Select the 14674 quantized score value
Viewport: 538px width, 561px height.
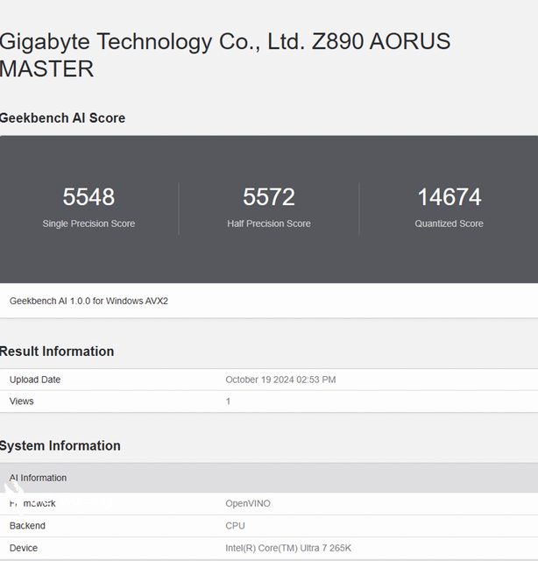point(449,197)
